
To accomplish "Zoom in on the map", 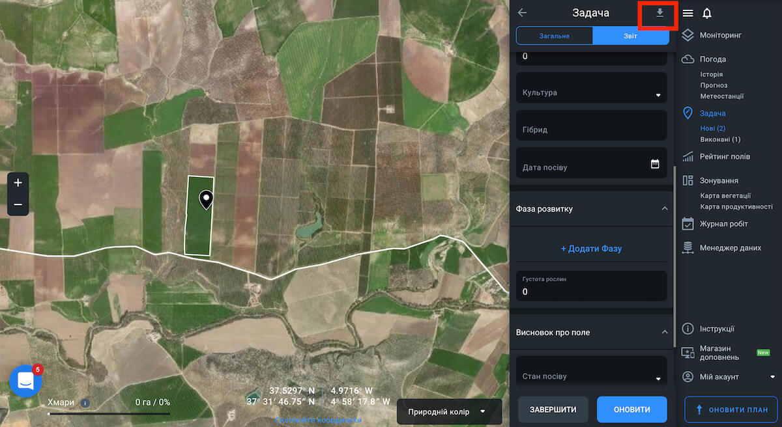I will point(18,183).
